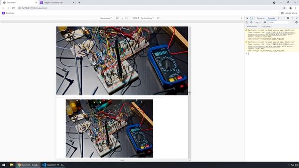This screenshot has width=299, height=168.
Task: Bookmark this page with the star icon
Action: [x=285, y=8]
